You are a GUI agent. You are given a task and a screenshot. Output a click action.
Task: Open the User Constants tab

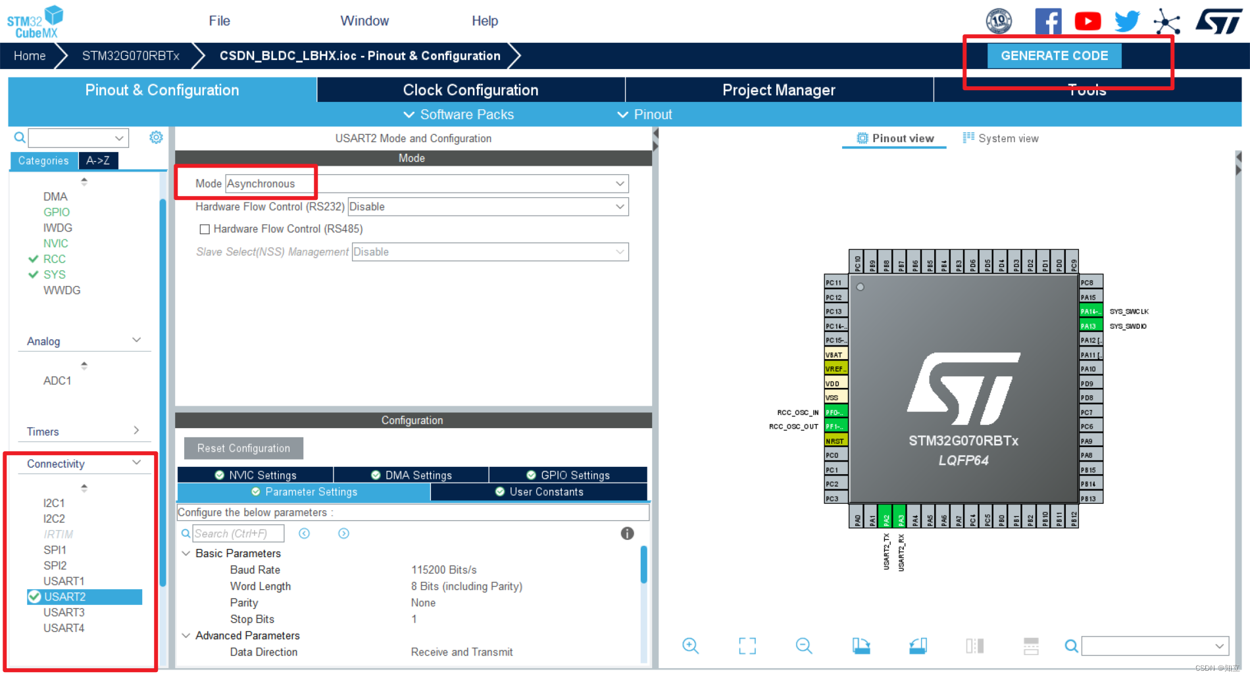click(539, 492)
